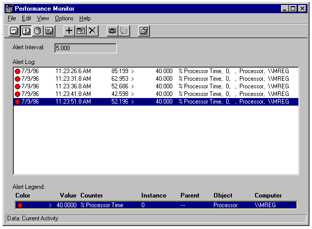Open the View menu
This screenshot has width=312, height=229.
(43, 18)
